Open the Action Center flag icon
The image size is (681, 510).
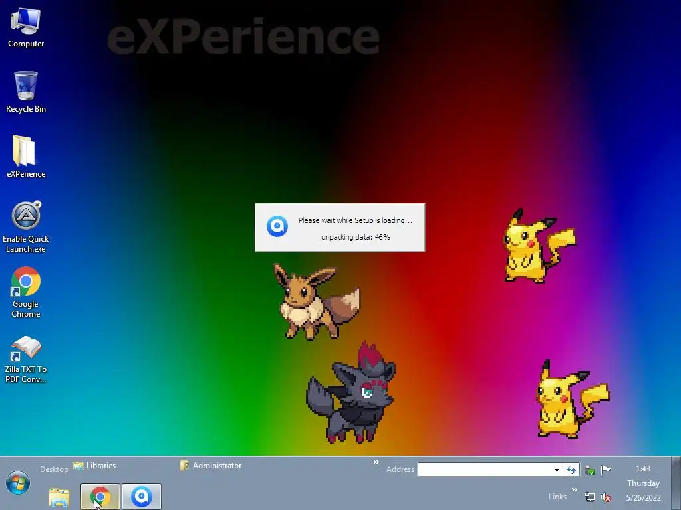point(605,469)
